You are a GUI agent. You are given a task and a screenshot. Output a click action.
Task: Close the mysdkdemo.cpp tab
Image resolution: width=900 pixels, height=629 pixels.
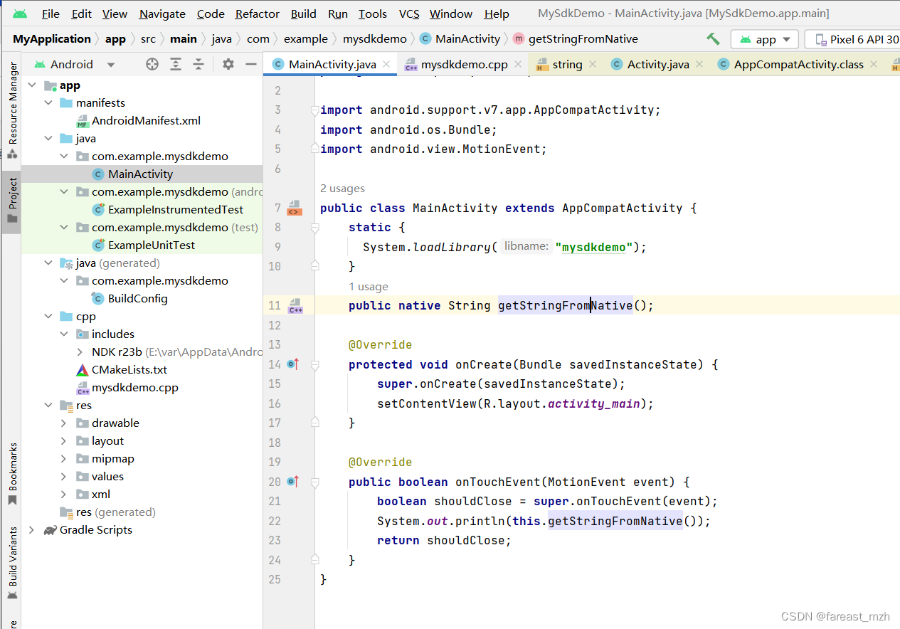pos(518,64)
